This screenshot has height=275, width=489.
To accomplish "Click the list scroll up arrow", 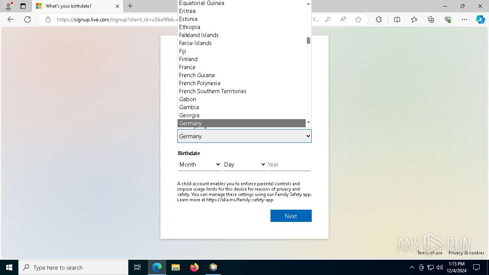I will [308, 3].
